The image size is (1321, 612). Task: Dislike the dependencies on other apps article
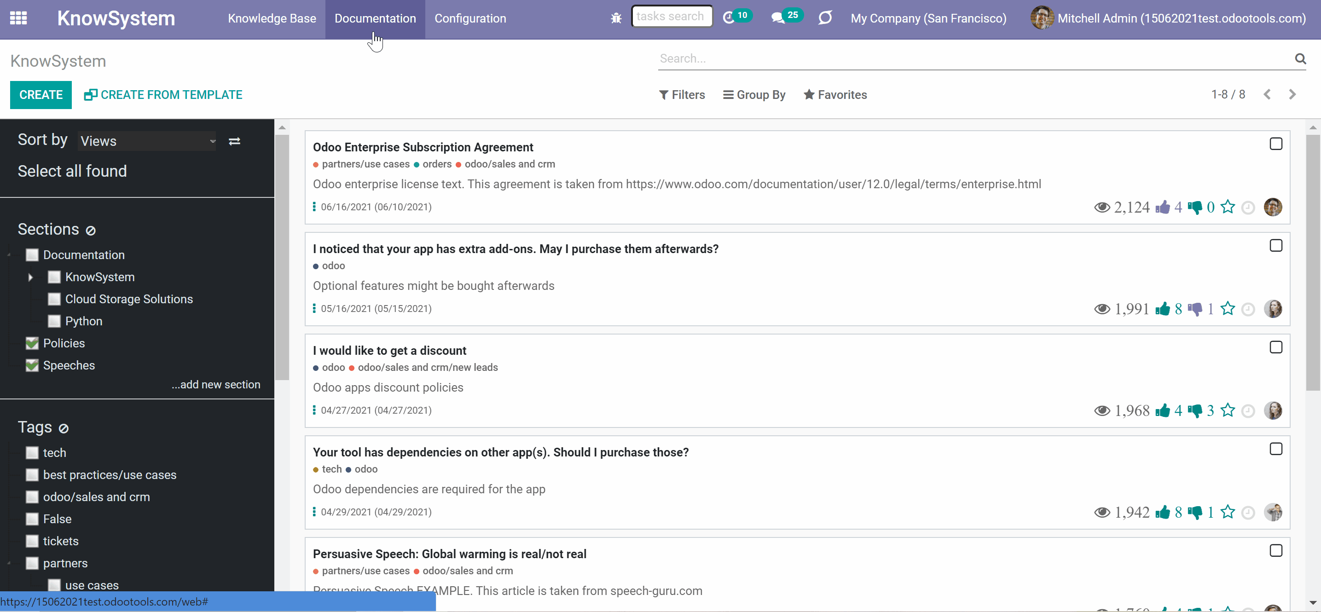click(1194, 512)
